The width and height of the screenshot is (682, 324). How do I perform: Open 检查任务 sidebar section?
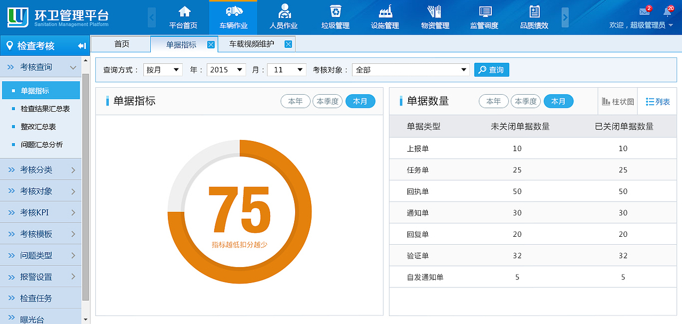41,298
